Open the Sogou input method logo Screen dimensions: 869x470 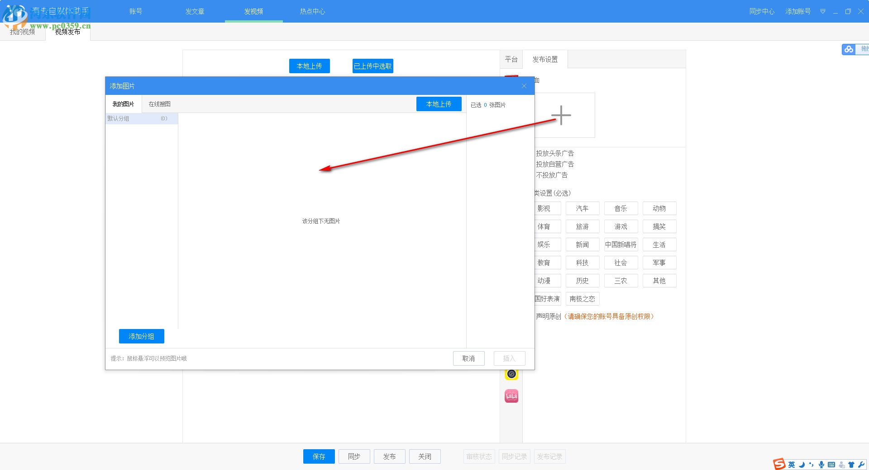pos(779,464)
